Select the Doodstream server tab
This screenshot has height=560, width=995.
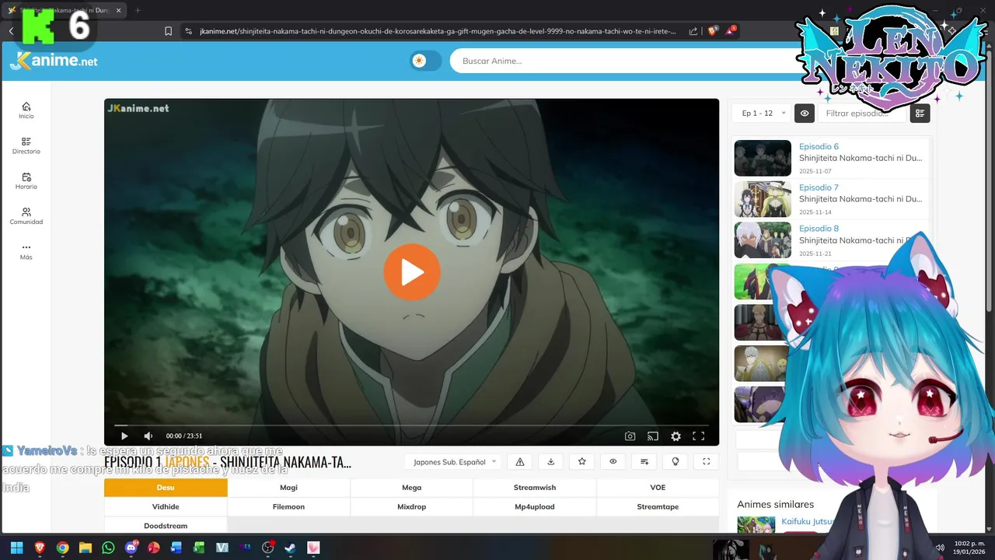[x=166, y=526]
